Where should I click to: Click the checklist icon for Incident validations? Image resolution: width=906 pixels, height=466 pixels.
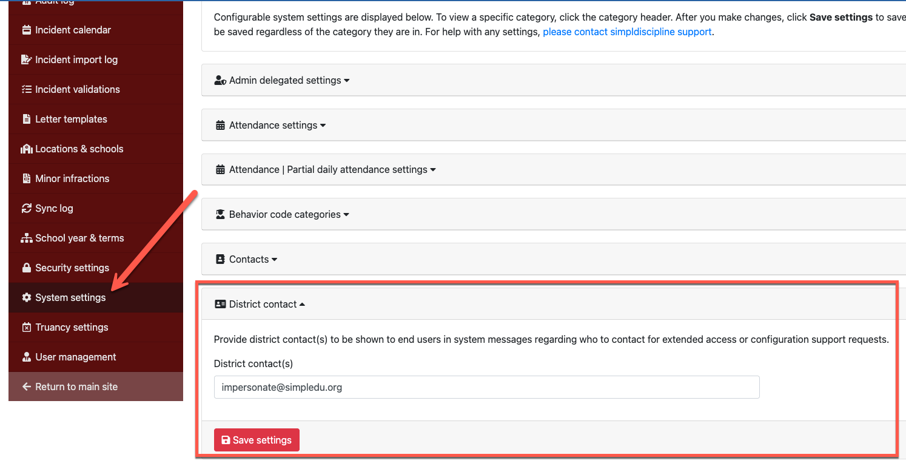(26, 89)
